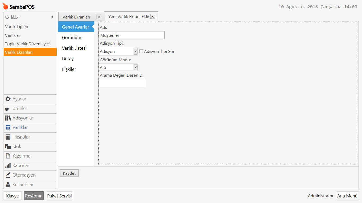
Task: Click the SambaPOS logo
Action: (x=19, y=7)
